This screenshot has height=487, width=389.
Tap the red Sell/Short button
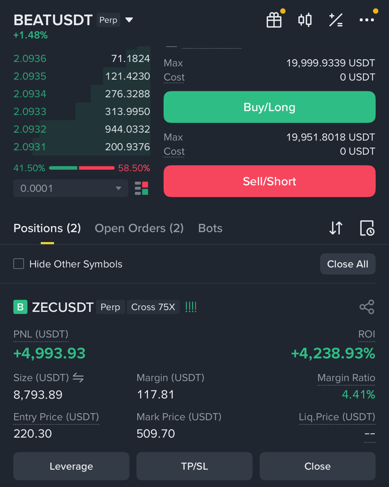[269, 181]
